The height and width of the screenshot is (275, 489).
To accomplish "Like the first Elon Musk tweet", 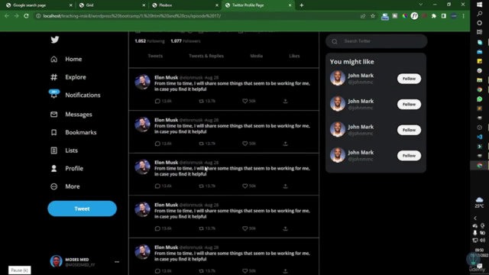I will (244, 101).
